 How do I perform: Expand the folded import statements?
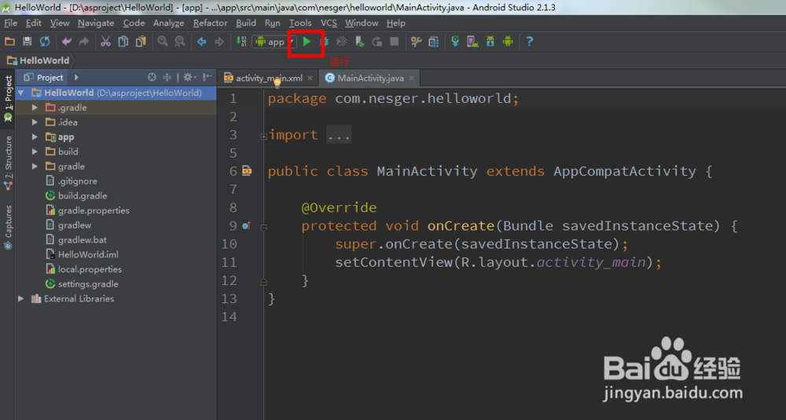(263, 136)
